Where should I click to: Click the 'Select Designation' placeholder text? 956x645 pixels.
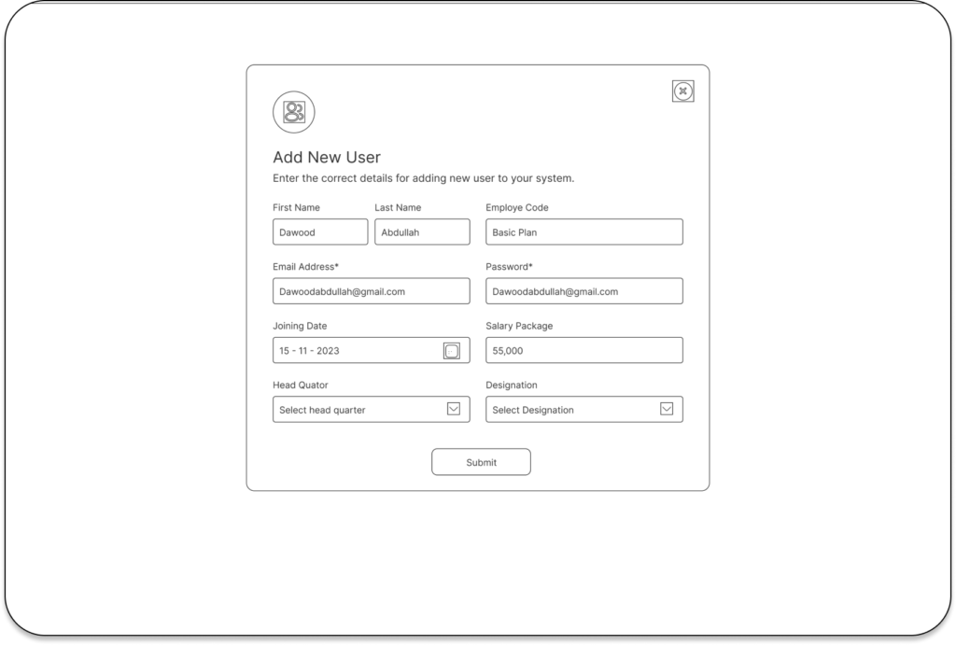click(533, 410)
